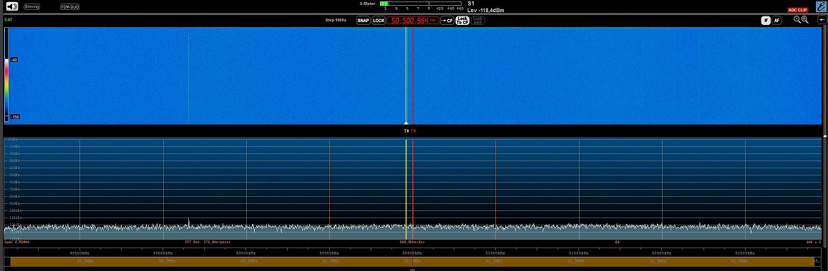Zoom in with the plus magnifier
This screenshot has width=828, height=271.
coord(805,19)
